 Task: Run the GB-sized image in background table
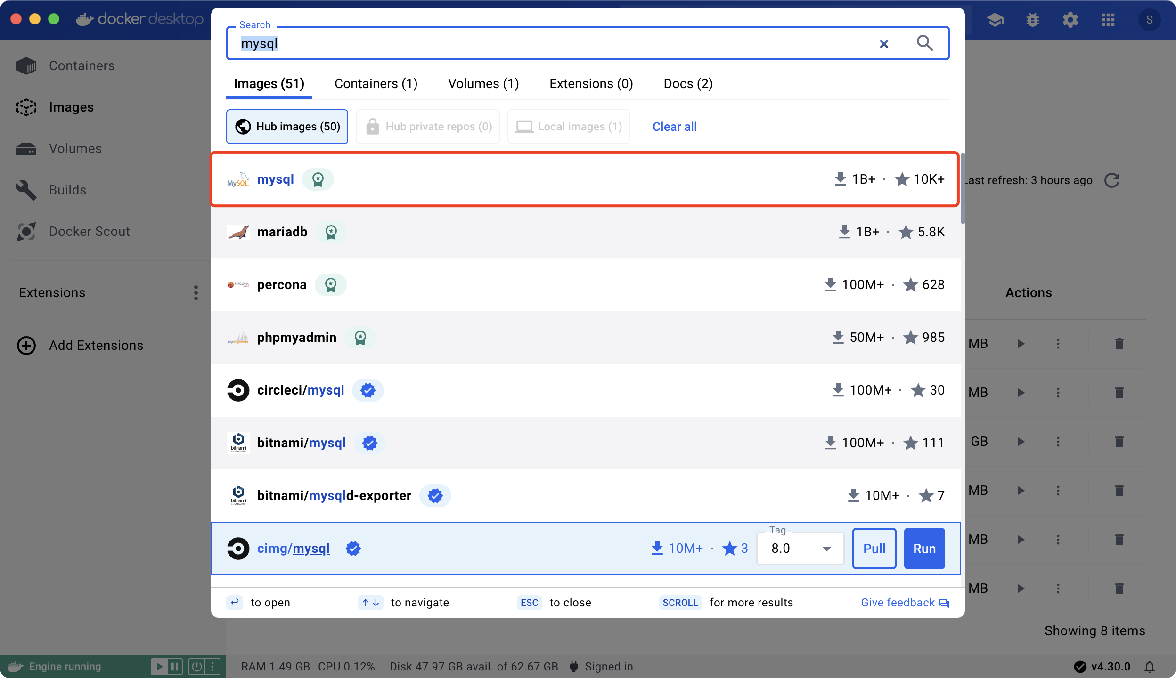pyautogui.click(x=1021, y=442)
